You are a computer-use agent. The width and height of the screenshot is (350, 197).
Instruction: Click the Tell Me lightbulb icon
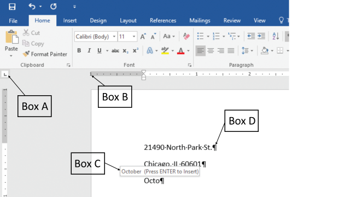click(x=281, y=20)
